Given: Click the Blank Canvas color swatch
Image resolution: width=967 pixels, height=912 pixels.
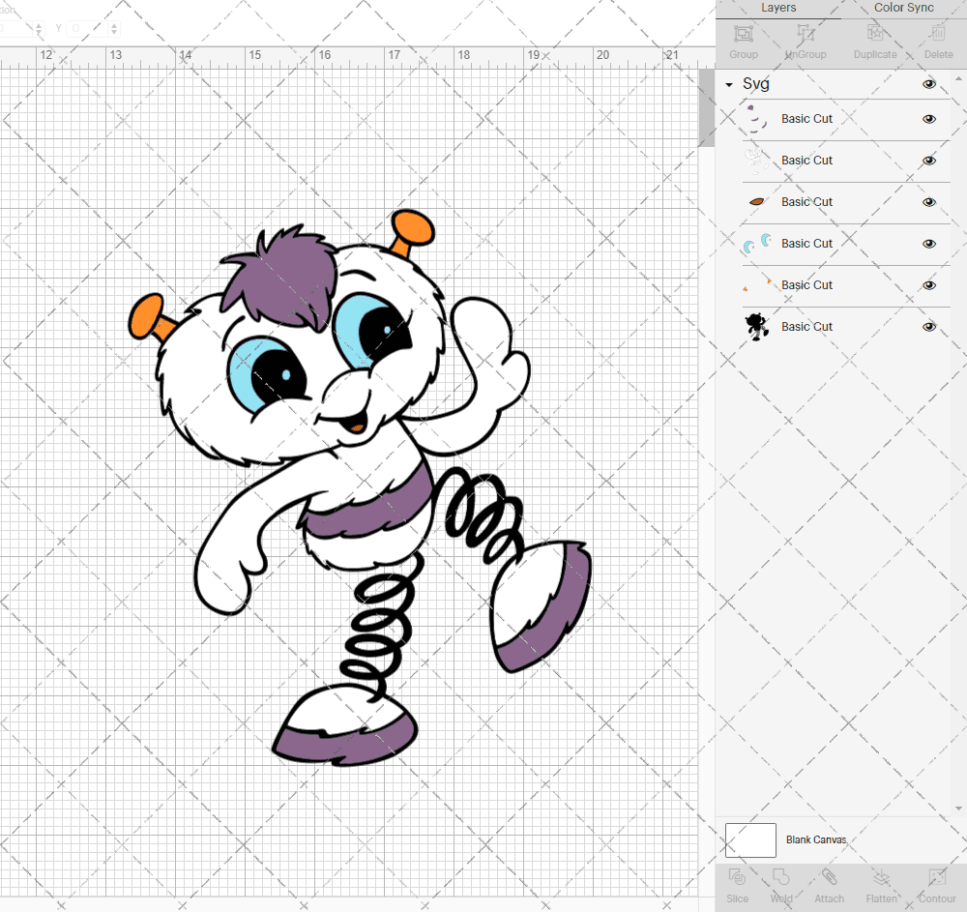Looking at the screenshot, I should (x=750, y=839).
